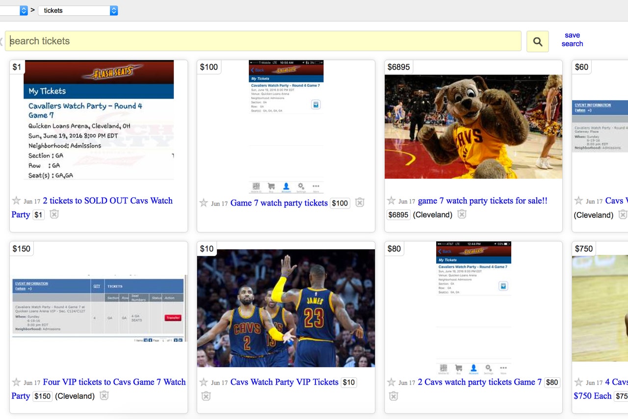Click the magnifying glass search button
This screenshot has height=419, width=628.
(x=537, y=42)
